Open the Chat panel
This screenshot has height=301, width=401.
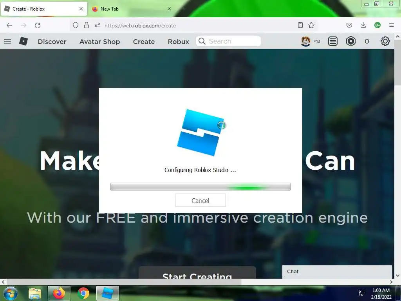point(337,272)
